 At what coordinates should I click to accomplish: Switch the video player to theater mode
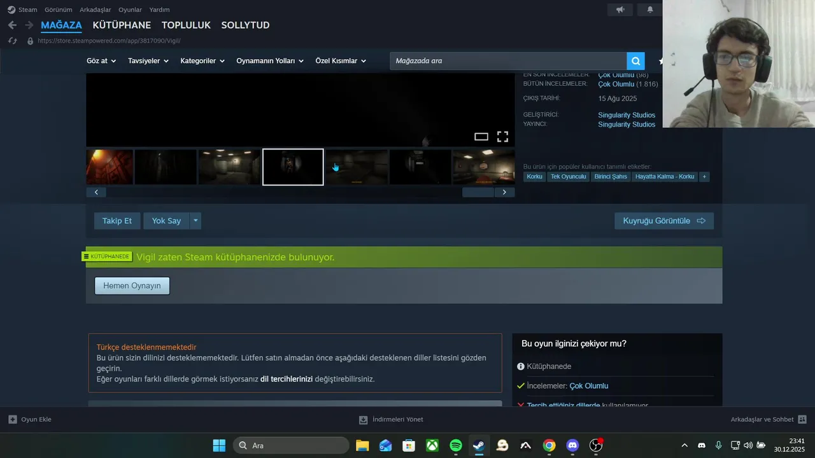point(481,137)
